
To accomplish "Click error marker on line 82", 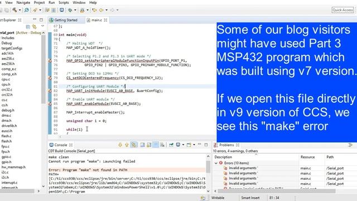I will (50, 90).
